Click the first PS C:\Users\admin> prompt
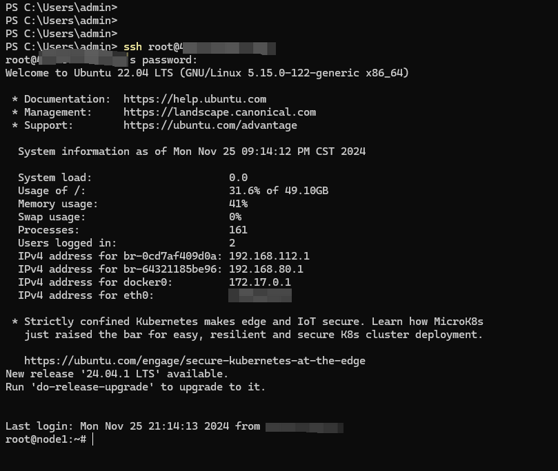This screenshot has height=471, width=558. (61, 8)
